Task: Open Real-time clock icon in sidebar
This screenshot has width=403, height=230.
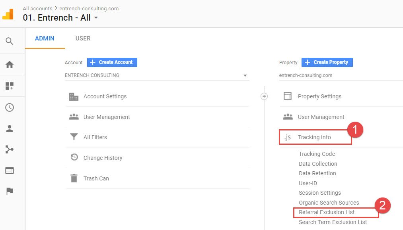Action: (x=9, y=107)
